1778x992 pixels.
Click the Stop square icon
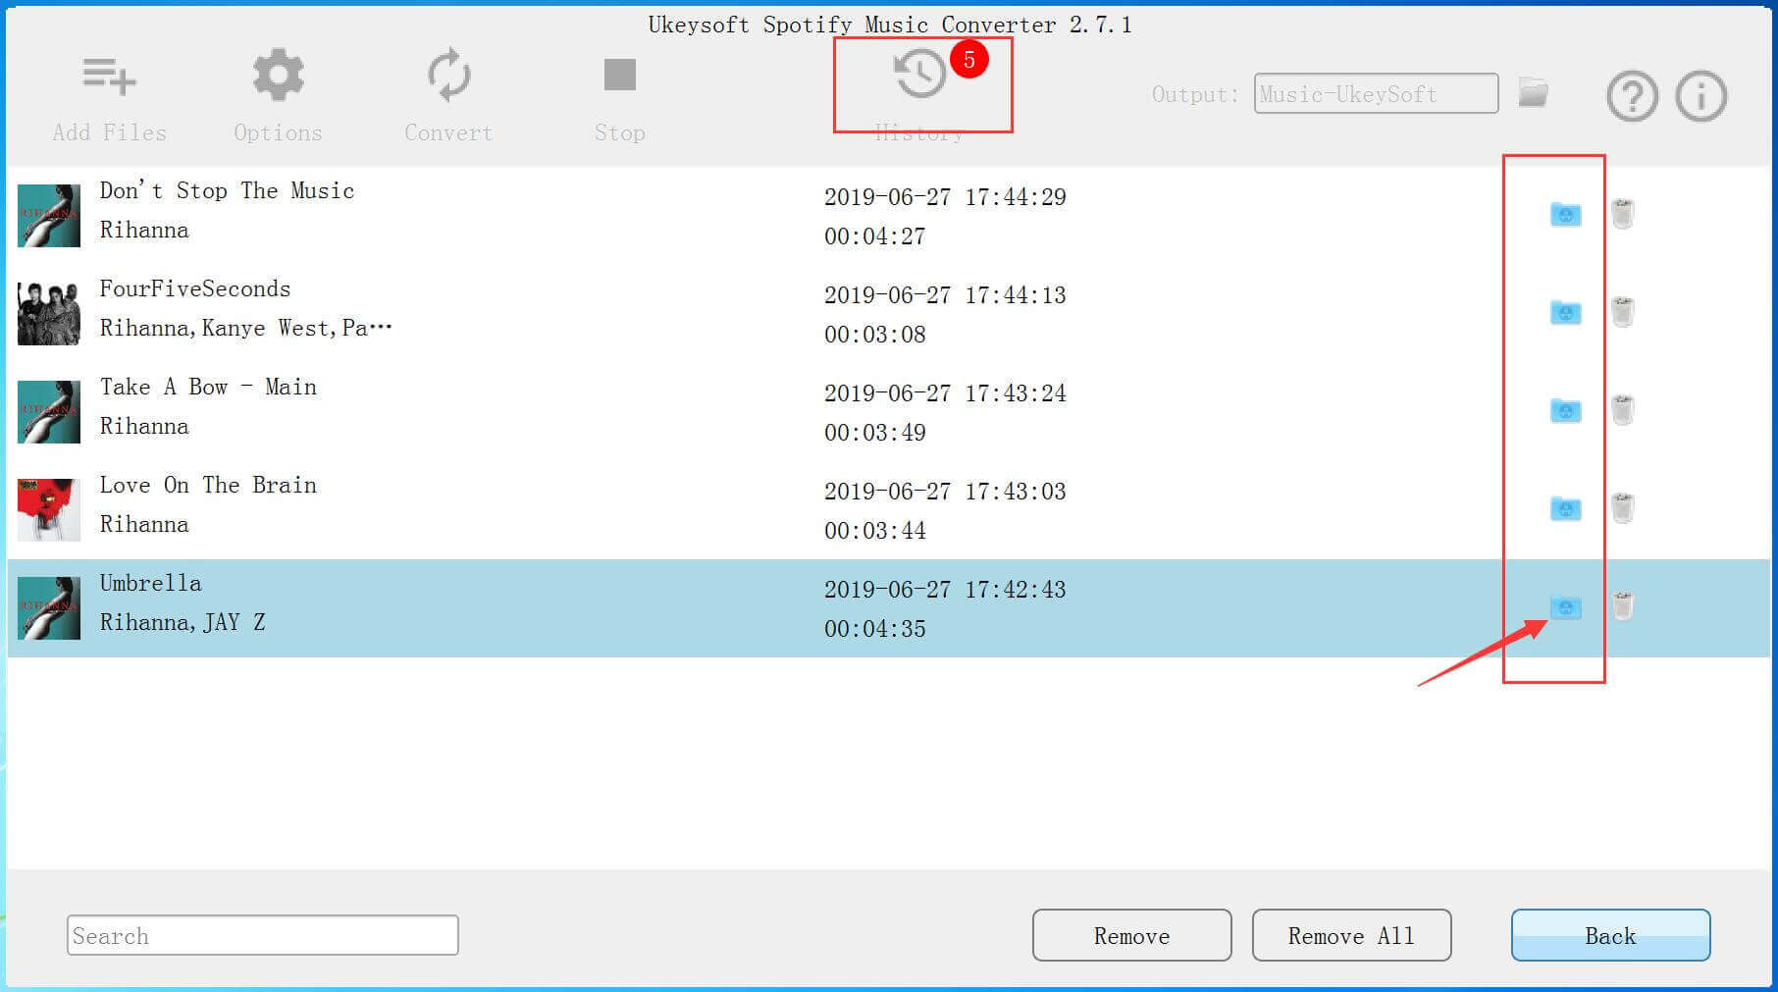(619, 75)
